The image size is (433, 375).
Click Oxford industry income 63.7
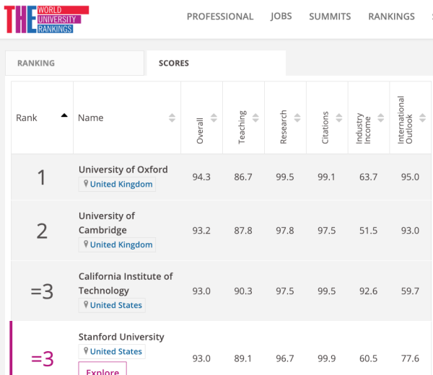point(368,177)
